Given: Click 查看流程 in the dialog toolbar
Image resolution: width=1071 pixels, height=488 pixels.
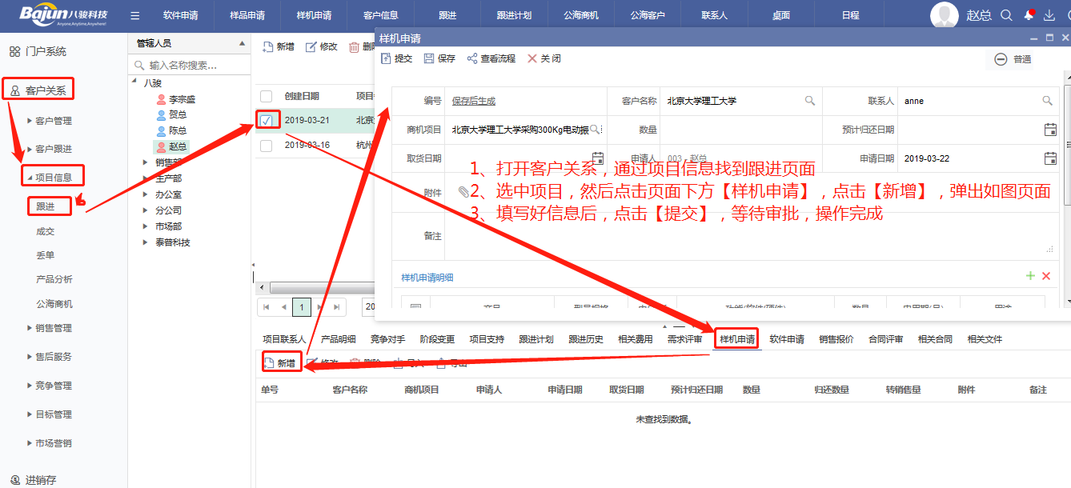Looking at the screenshot, I should (x=491, y=58).
